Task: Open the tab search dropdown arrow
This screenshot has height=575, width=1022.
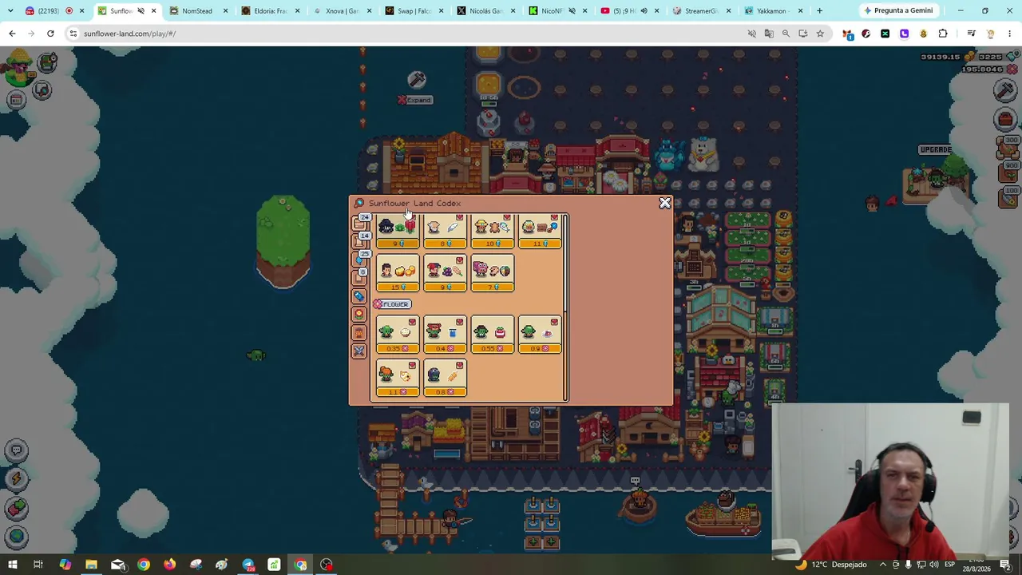Action: click(x=10, y=11)
